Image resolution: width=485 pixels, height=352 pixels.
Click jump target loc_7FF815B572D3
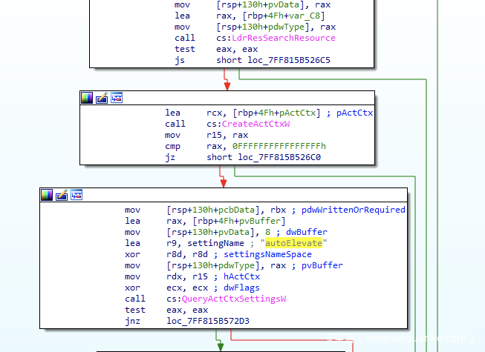208,321
